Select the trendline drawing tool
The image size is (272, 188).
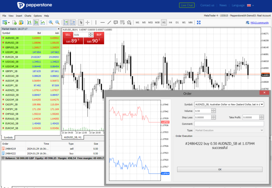(109, 22)
